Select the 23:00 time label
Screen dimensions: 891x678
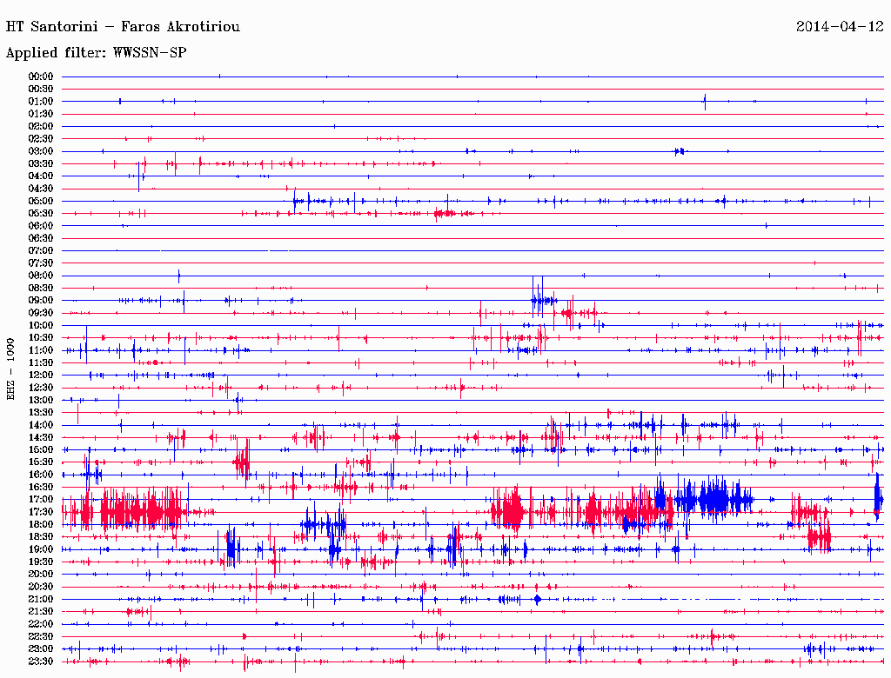[x=41, y=649]
